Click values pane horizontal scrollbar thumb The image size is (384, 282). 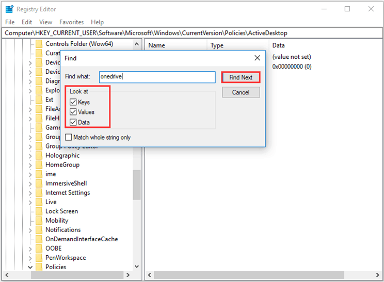click(249, 275)
